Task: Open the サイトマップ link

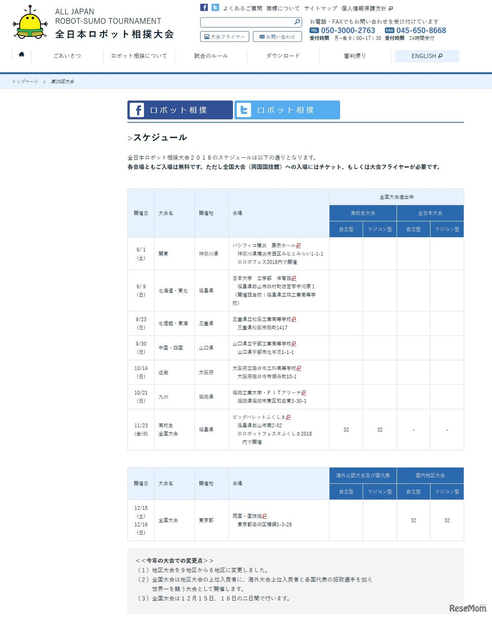Action: pyautogui.click(x=321, y=8)
